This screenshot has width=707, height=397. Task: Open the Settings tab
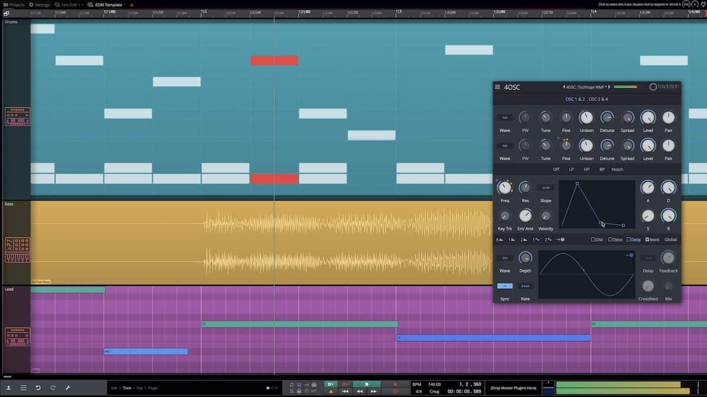39,4
